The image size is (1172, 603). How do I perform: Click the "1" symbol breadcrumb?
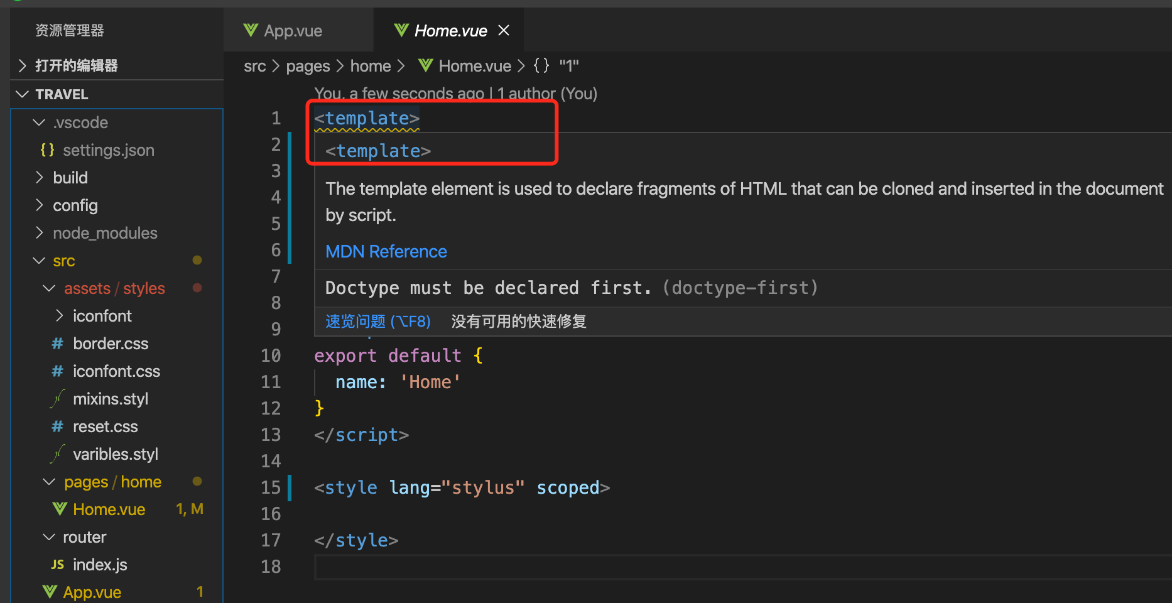[x=569, y=66]
